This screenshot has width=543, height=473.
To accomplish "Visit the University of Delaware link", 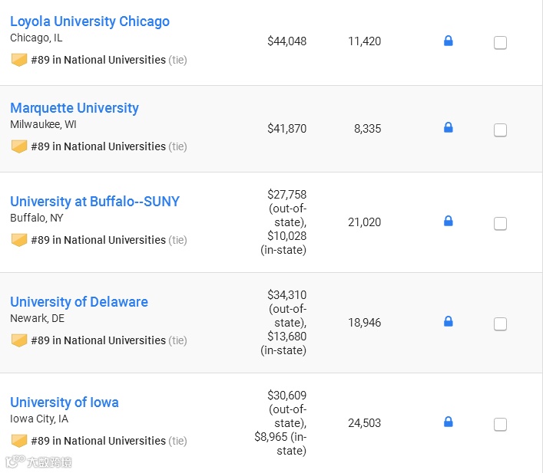I will click(x=79, y=302).
